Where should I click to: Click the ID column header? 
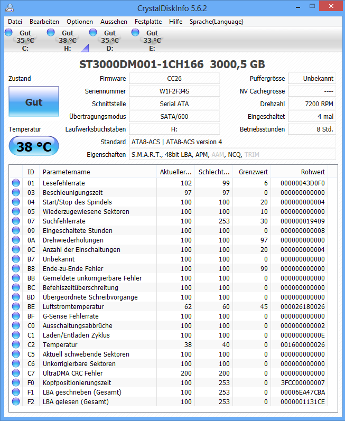coord(31,172)
